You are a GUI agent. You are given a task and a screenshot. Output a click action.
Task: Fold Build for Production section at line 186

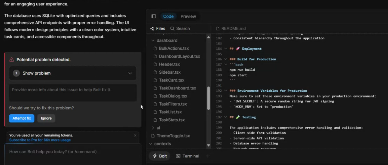click(225, 59)
